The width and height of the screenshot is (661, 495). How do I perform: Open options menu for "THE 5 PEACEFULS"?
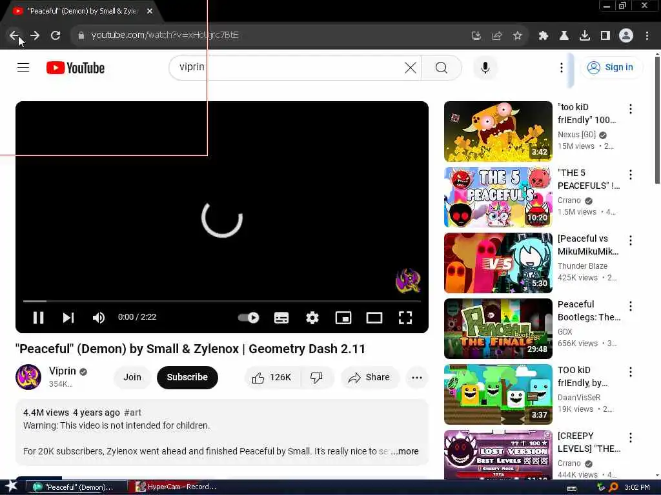630,175
